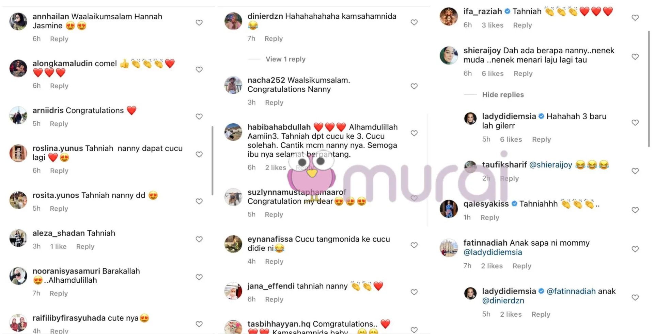
Task: Toggle like on aleza_shadan Tahniah comment
Action: coord(199,239)
